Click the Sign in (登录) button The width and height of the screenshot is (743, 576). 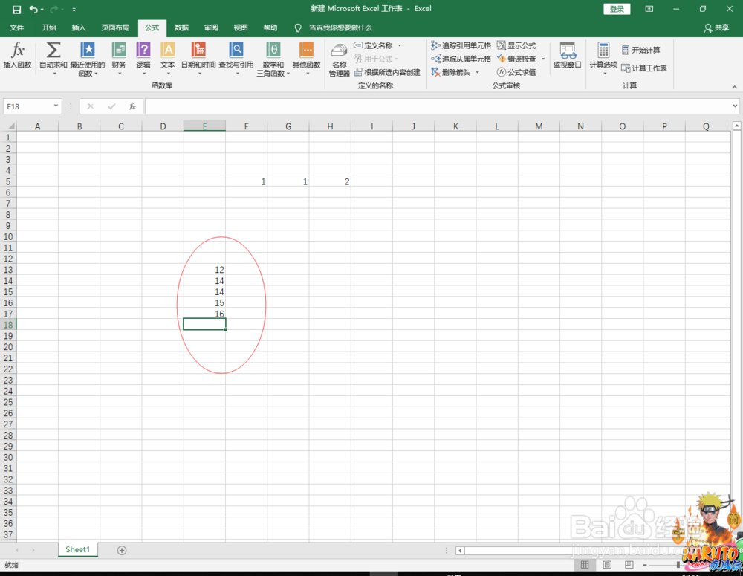coord(617,9)
